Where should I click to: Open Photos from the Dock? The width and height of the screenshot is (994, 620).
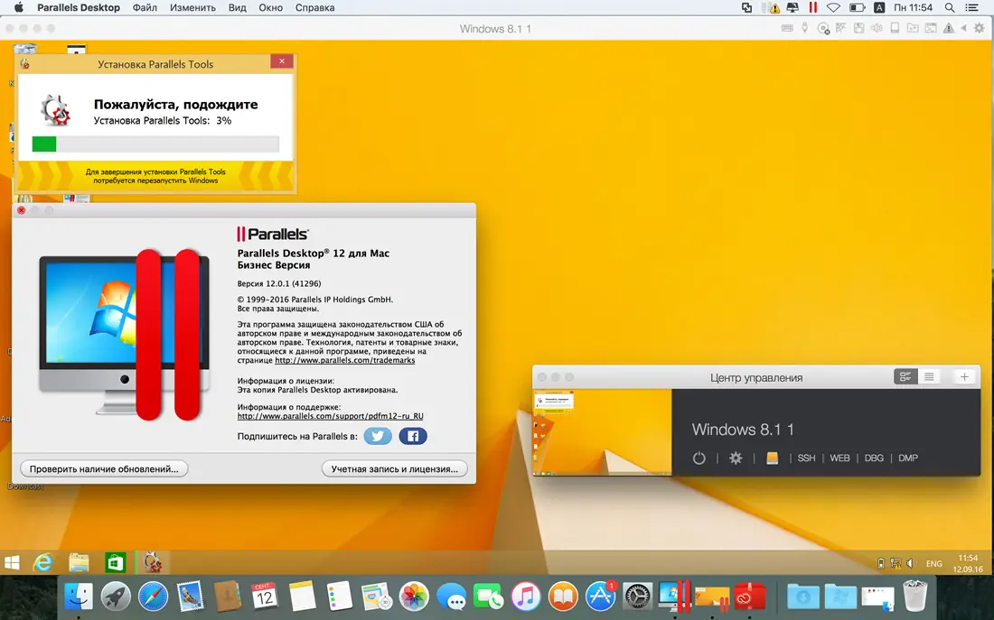pos(414,596)
